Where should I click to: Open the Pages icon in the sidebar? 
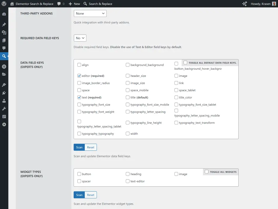(4, 40)
